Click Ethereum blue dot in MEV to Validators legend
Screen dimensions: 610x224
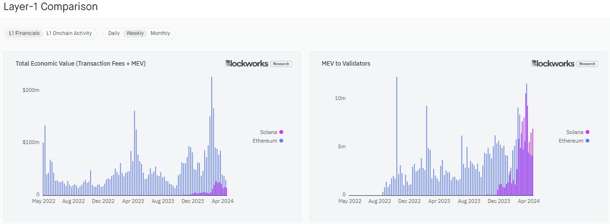[x=587, y=141]
